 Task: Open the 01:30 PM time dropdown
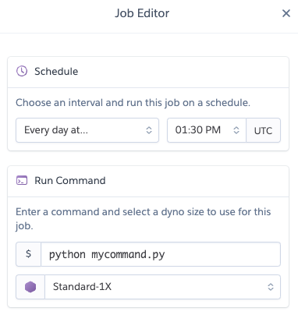click(207, 130)
